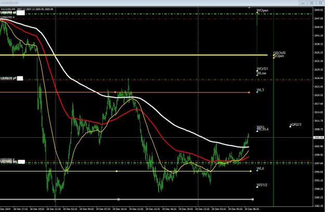The image size is (325, 212).
Task: Select the WOpen level label
Action: [x=263, y=10]
